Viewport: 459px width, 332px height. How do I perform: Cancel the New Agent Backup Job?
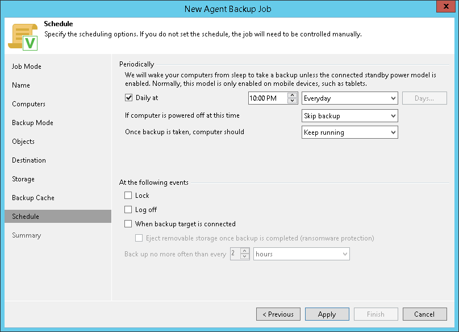click(x=424, y=314)
